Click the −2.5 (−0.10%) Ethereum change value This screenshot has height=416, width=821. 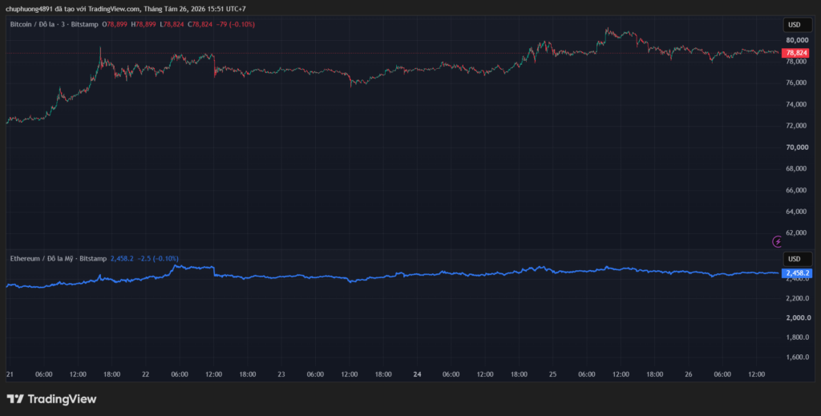[x=158, y=258]
